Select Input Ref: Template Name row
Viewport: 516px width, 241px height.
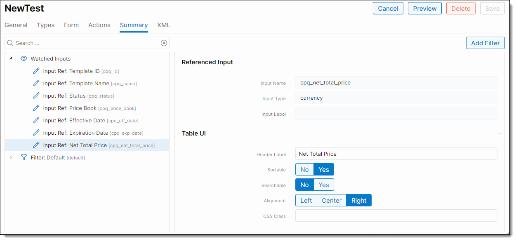tap(87, 83)
